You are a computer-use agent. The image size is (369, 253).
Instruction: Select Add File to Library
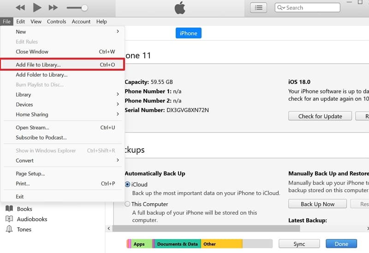click(x=62, y=65)
